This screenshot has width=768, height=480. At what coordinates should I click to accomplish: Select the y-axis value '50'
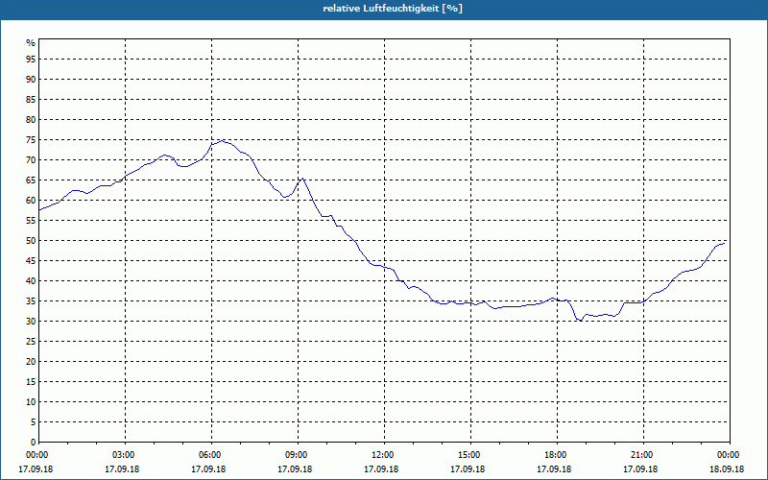(x=31, y=241)
